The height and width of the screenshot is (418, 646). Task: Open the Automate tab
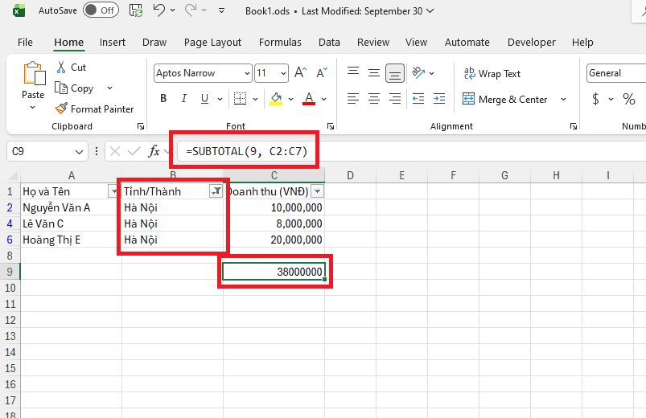467,42
